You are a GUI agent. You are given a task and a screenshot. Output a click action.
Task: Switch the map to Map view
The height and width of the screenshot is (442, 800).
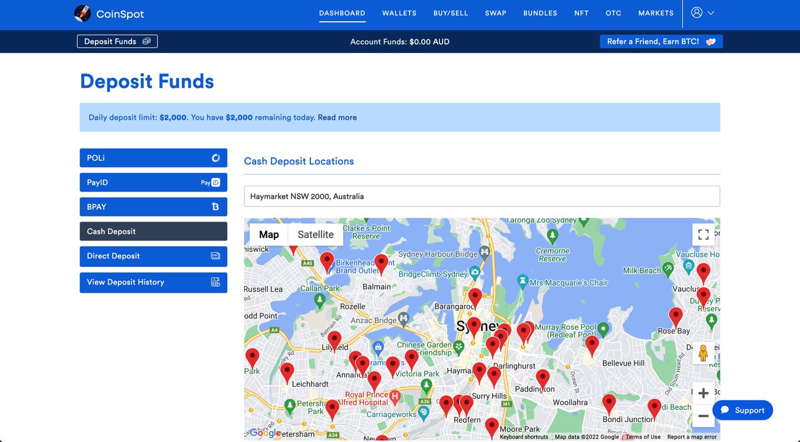tap(269, 234)
